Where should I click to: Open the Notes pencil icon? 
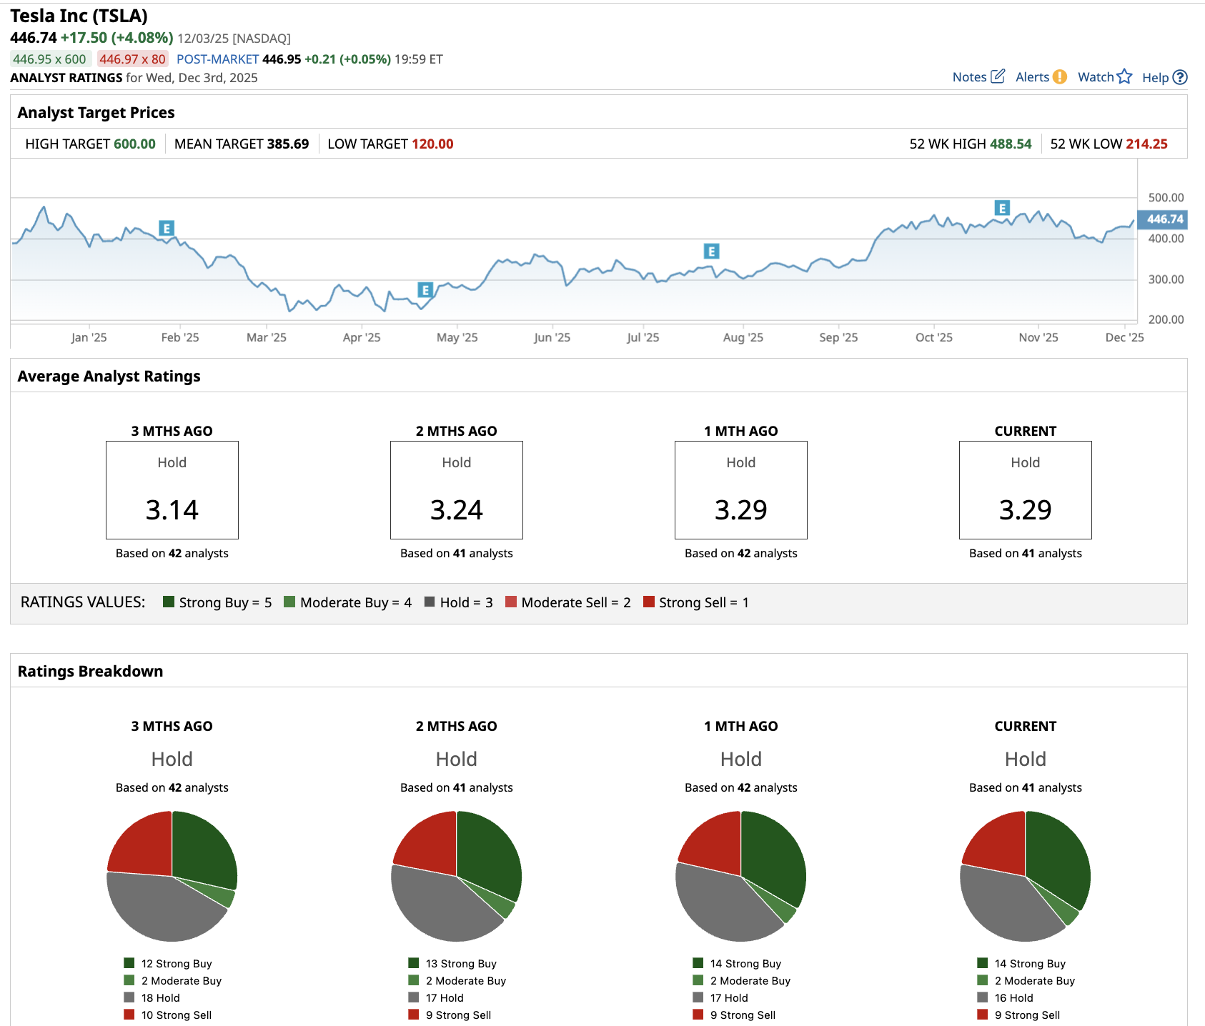point(998,76)
